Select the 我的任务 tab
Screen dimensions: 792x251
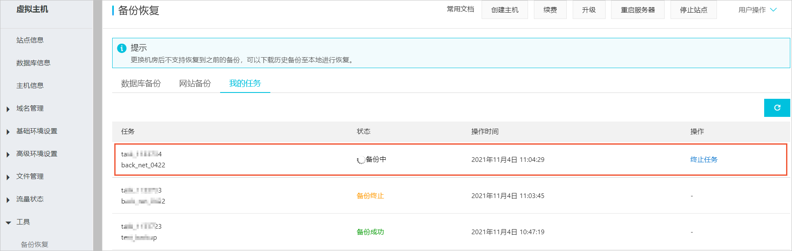point(245,83)
